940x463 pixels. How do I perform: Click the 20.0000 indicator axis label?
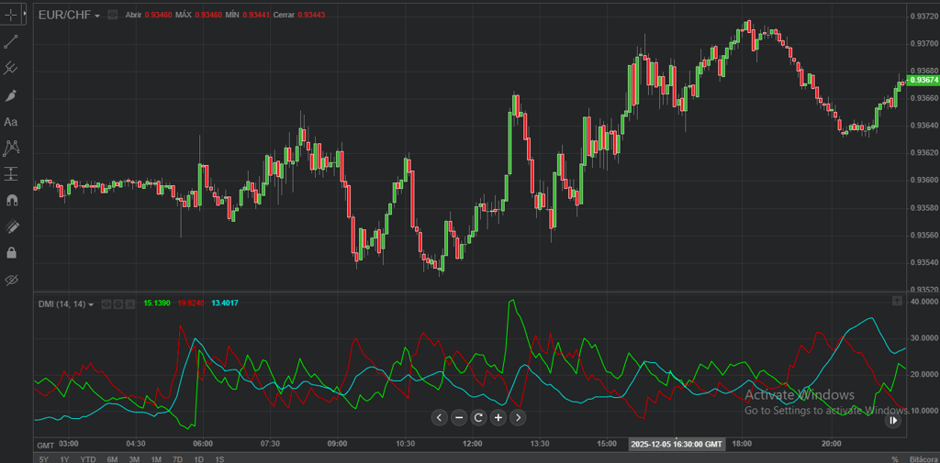point(923,374)
